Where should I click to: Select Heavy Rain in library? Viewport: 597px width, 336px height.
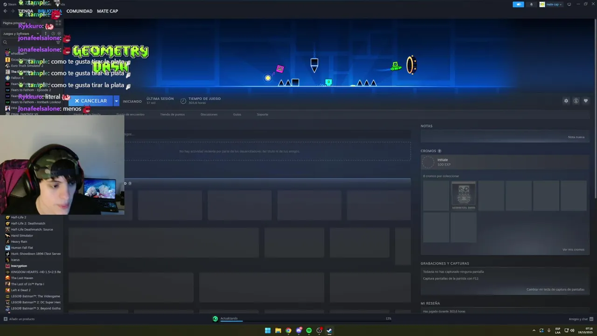pyautogui.click(x=19, y=242)
